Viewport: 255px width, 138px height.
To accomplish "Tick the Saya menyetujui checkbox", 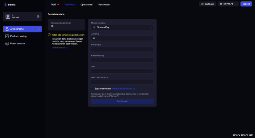I will pos(92,88).
